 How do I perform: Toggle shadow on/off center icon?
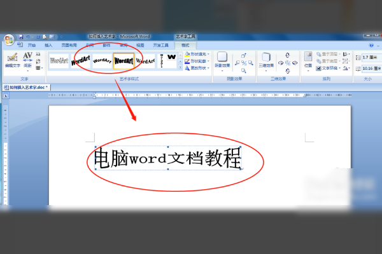click(x=244, y=63)
